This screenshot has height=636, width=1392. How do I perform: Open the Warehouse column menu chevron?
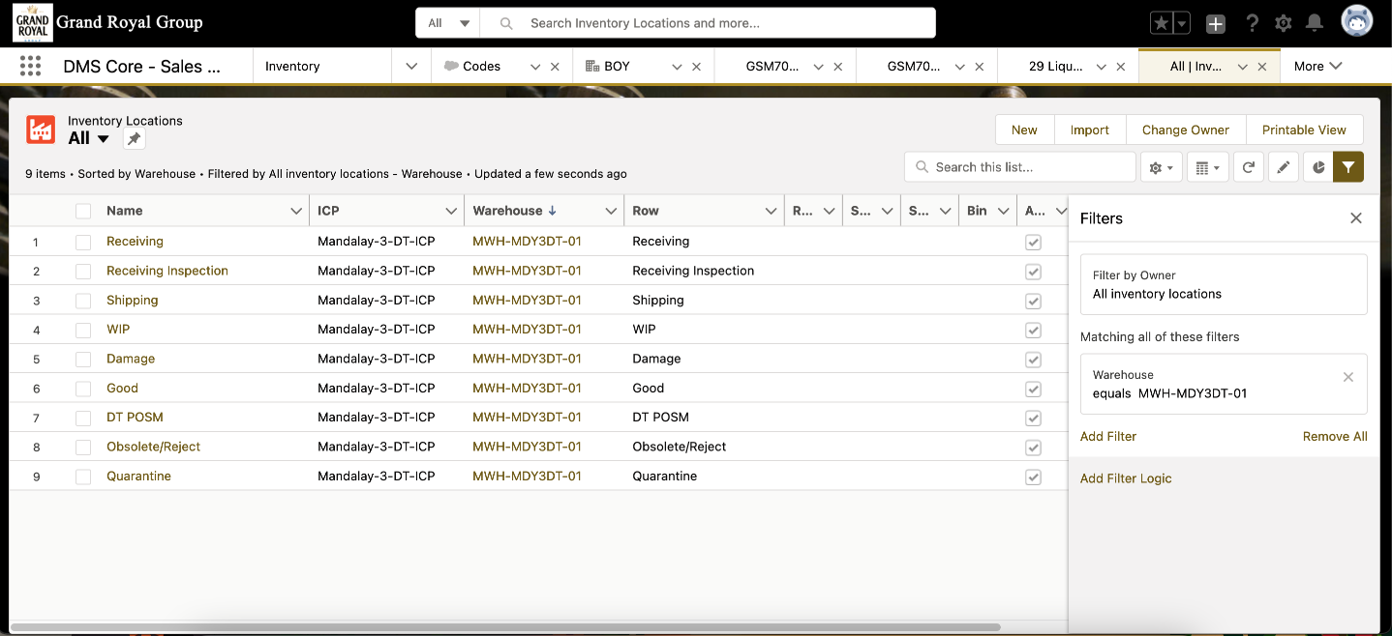[611, 211]
